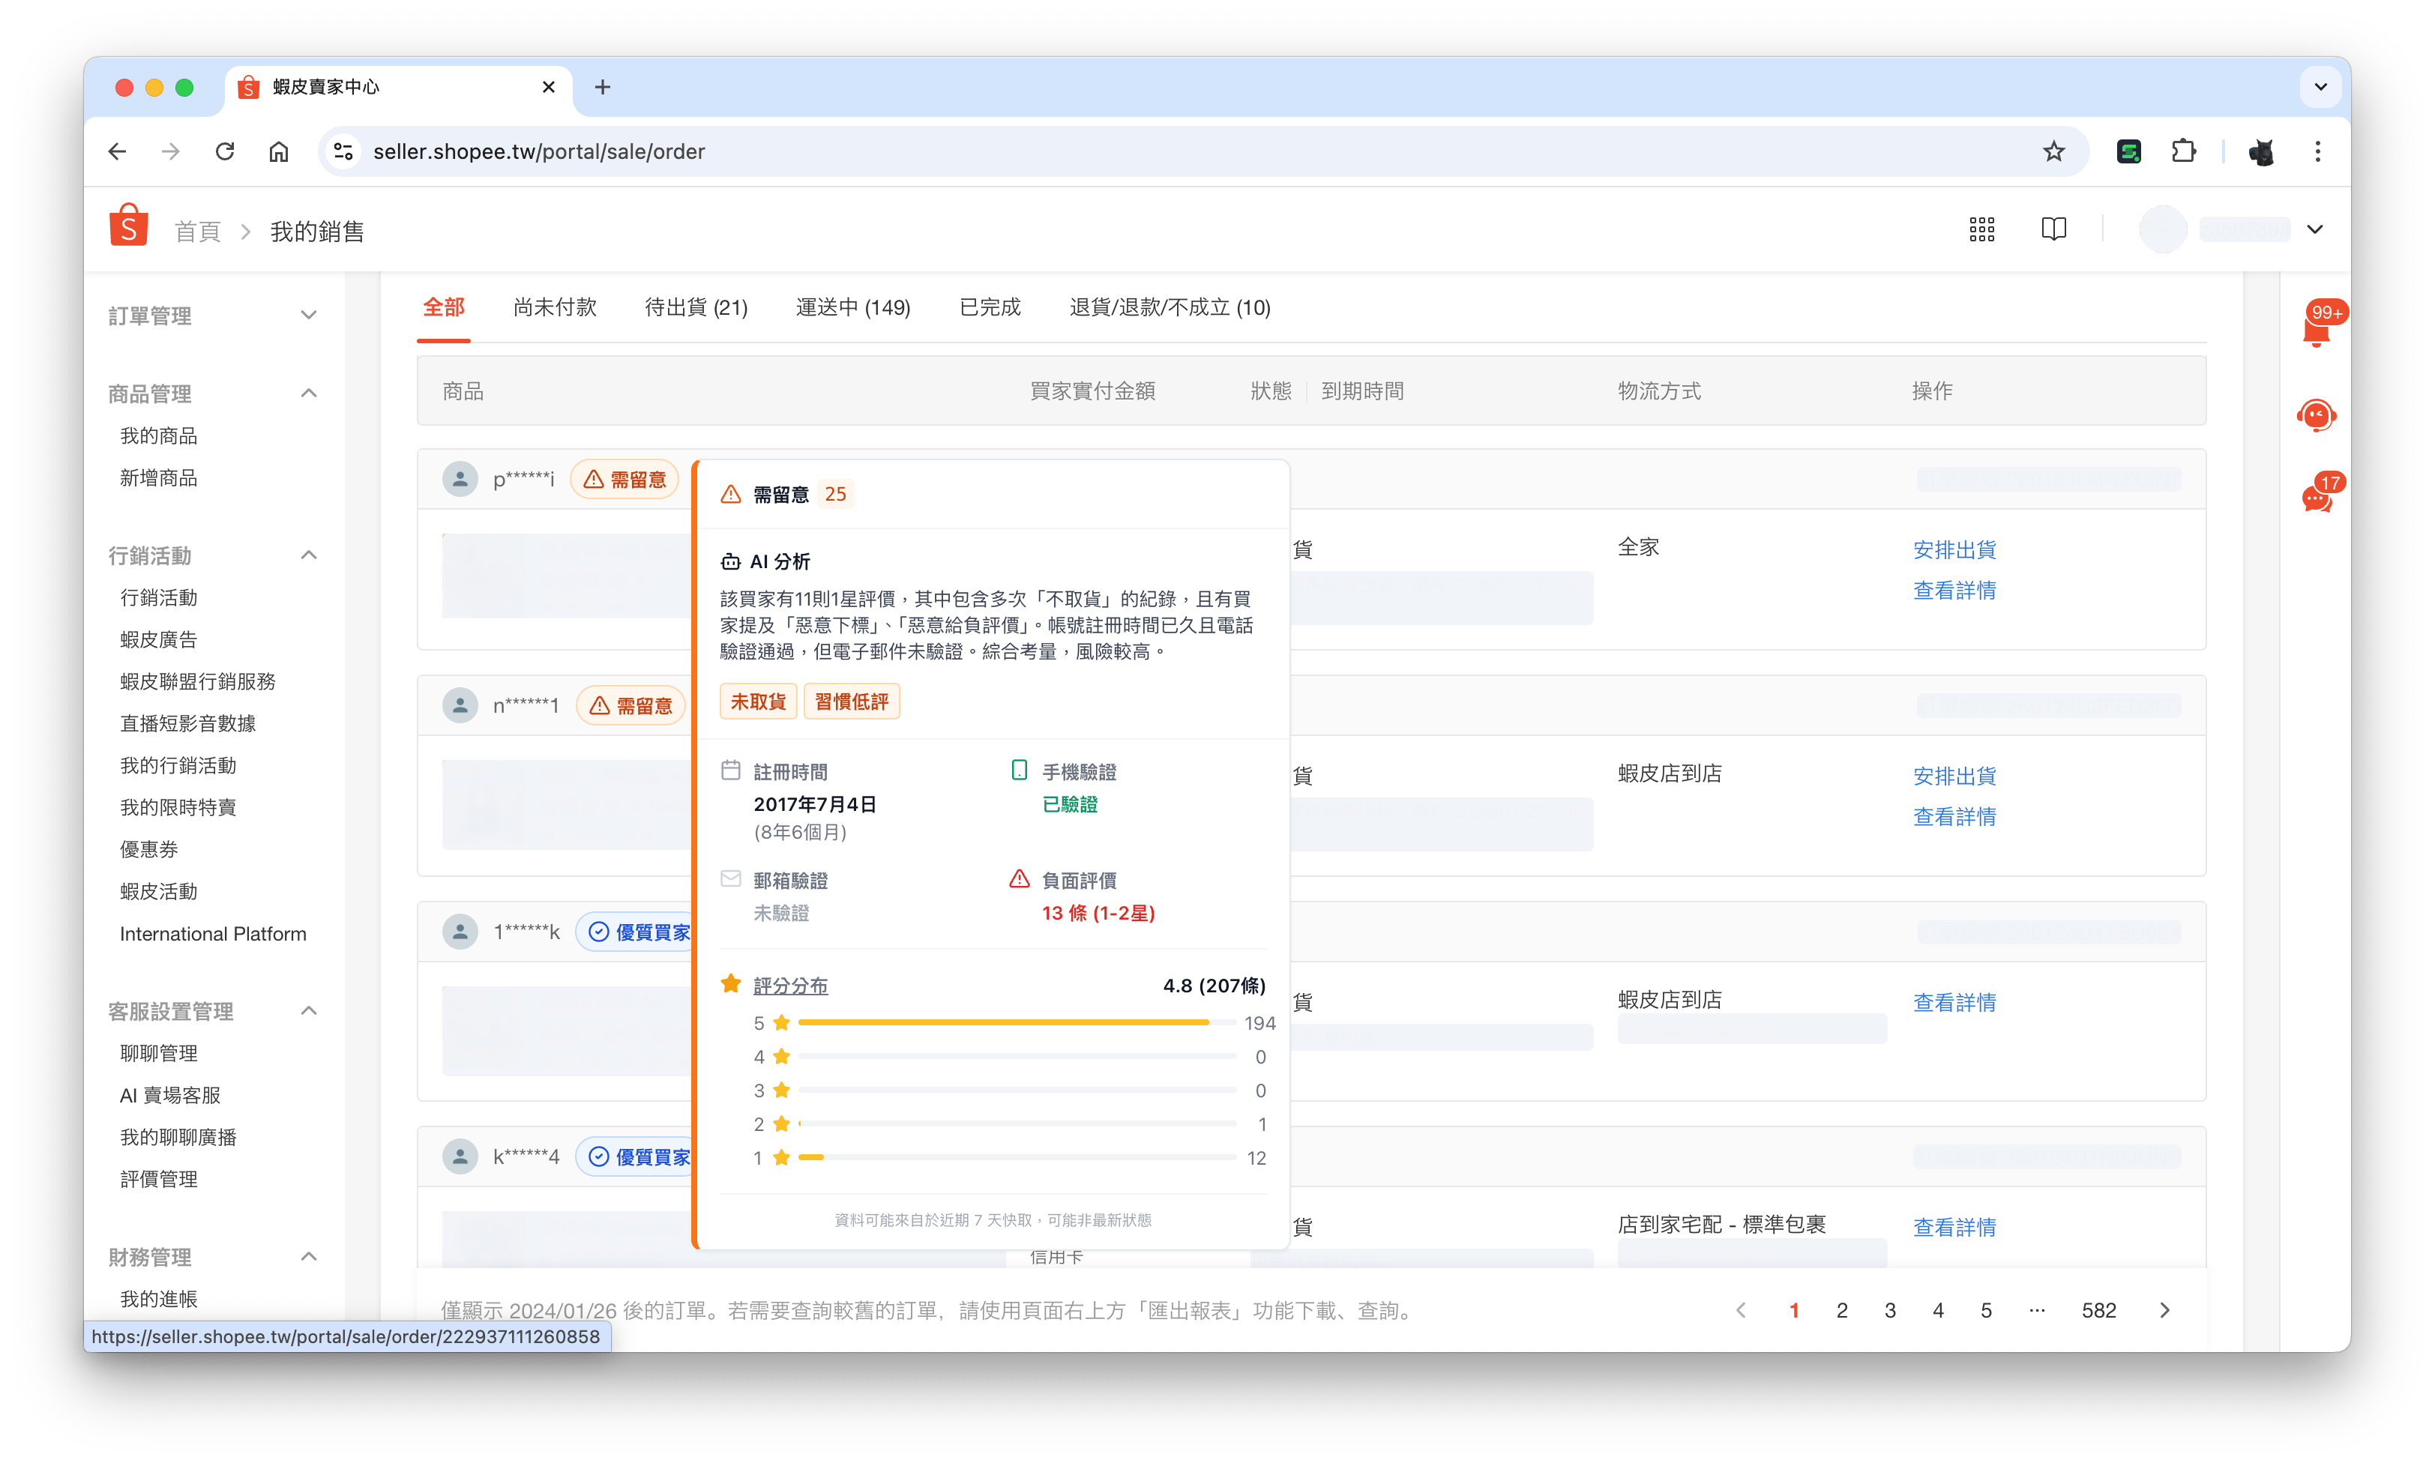Click 查看詳情 for buyer n******1's order
Viewport: 2435px width, 1463px height.
pyautogui.click(x=1954, y=817)
